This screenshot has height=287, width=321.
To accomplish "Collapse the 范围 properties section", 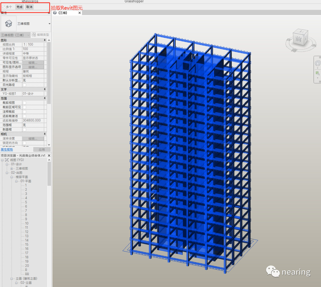I will [x=45, y=98].
